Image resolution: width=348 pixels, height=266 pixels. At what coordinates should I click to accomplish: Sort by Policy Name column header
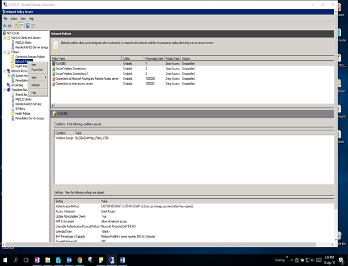point(86,59)
